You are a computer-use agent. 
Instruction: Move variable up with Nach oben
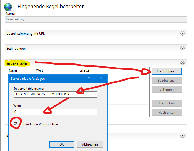pos(166,103)
